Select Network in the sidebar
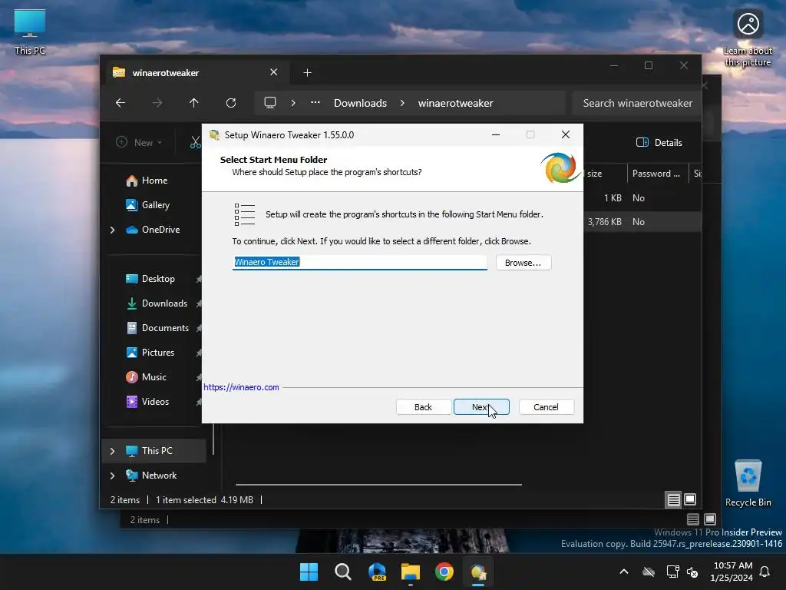The width and height of the screenshot is (786, 590). pyautogui.click(x=159, y=475)
